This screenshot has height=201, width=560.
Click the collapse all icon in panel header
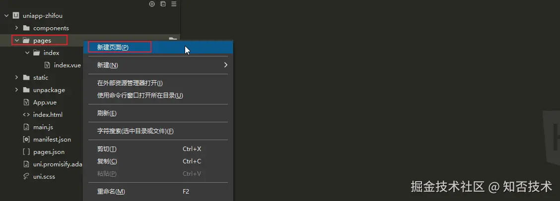163,4
